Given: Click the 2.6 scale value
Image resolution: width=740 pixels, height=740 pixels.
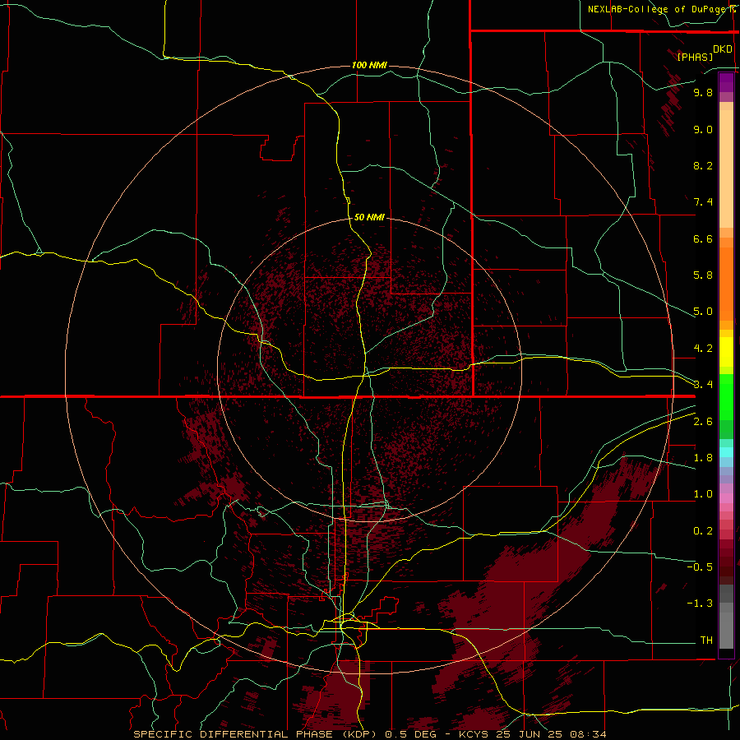Looking at the screenshot, I should pyautogui.click(x=703, y=421).
